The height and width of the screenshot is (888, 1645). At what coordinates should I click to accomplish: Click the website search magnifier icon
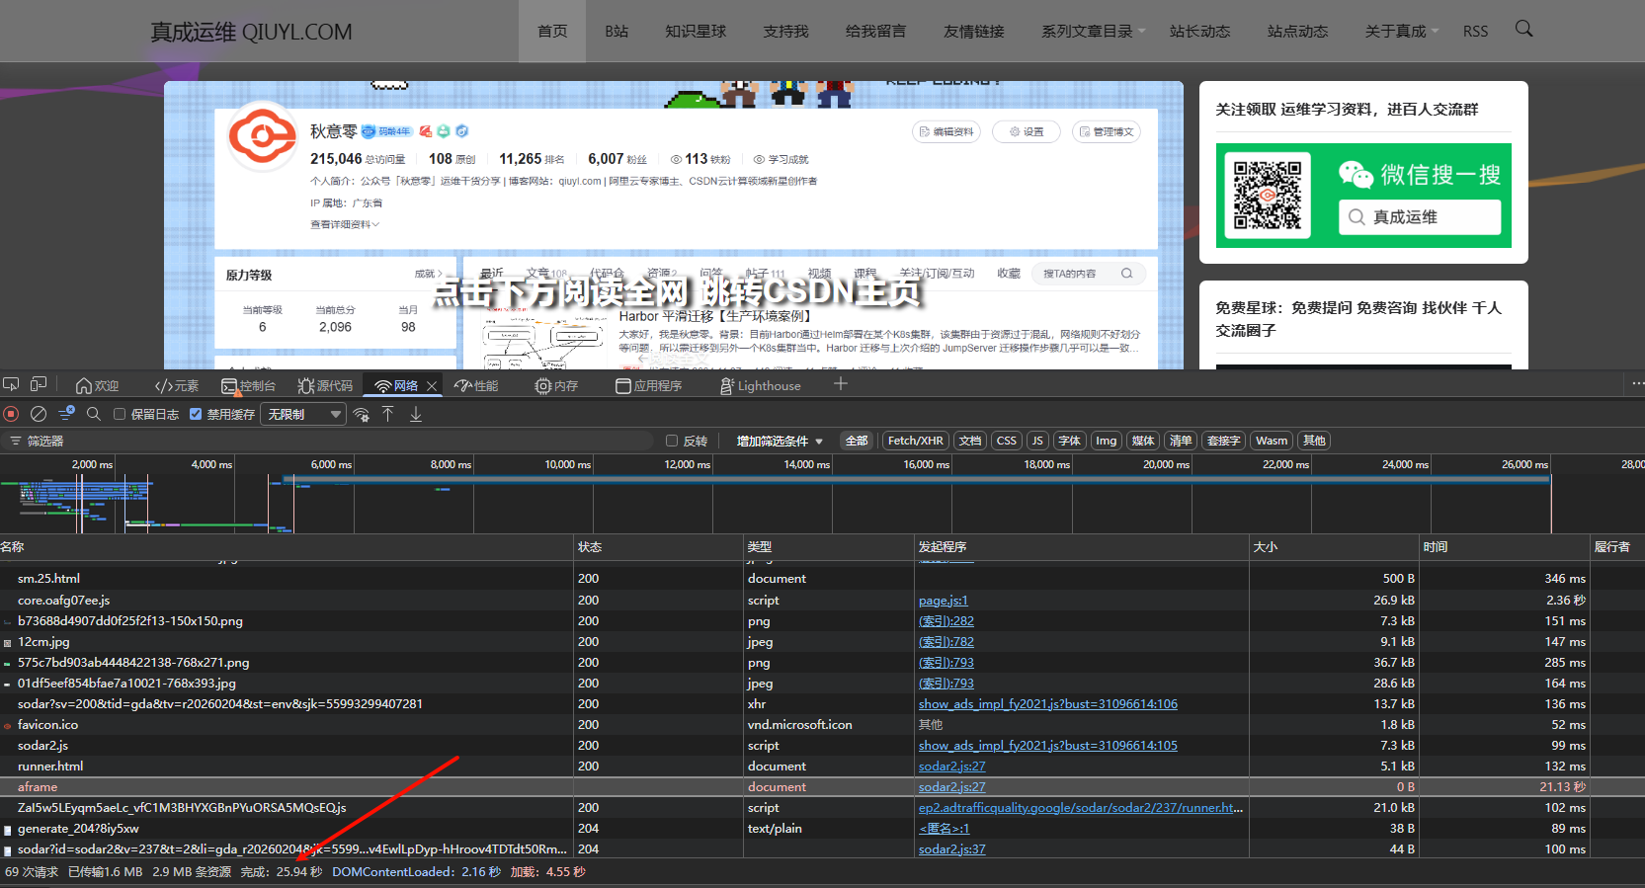[1523, 30]
